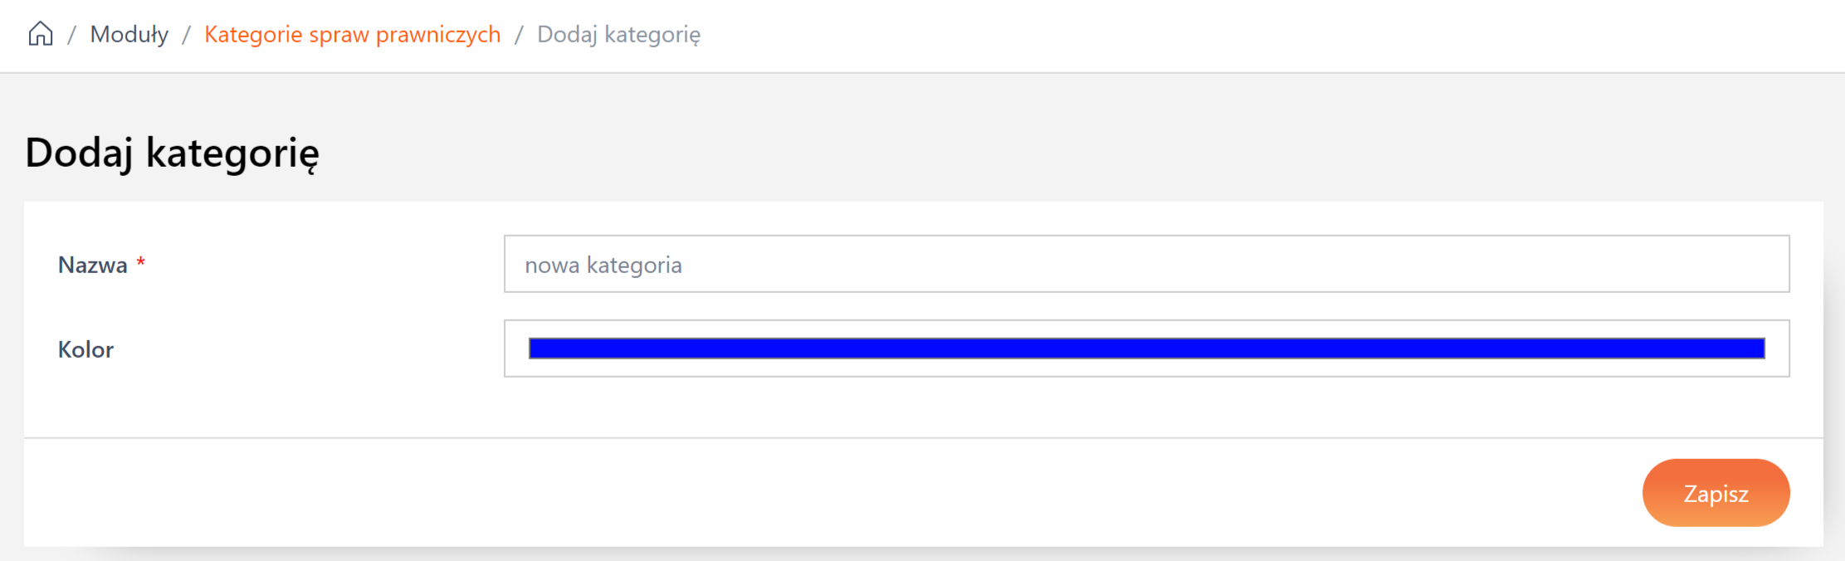
Task: Click the Kolor field label
Action: (x=85, y=349)
